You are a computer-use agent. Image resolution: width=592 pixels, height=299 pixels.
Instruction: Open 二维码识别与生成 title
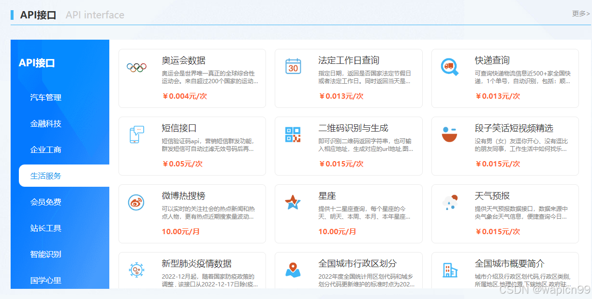[x=353, y=128]
